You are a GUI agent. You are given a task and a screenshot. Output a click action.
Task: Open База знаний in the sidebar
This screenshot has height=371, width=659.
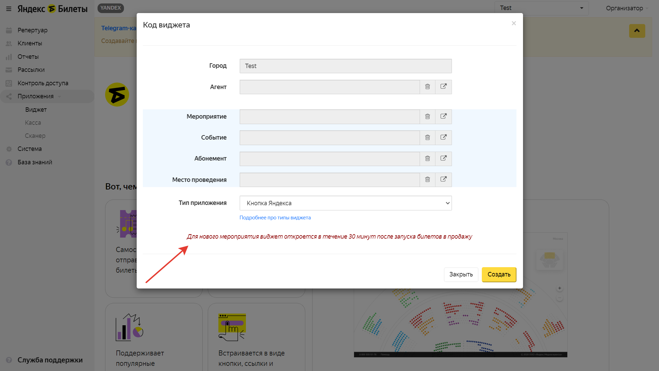pyautogui.click(x=35, y=162)
